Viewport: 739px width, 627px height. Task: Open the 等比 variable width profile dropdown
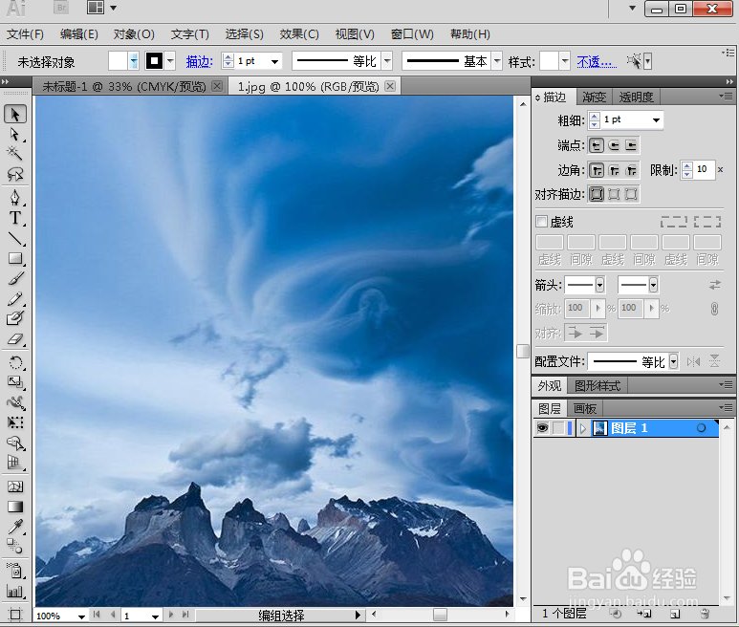pyautogui.click(x=387, y=61)
